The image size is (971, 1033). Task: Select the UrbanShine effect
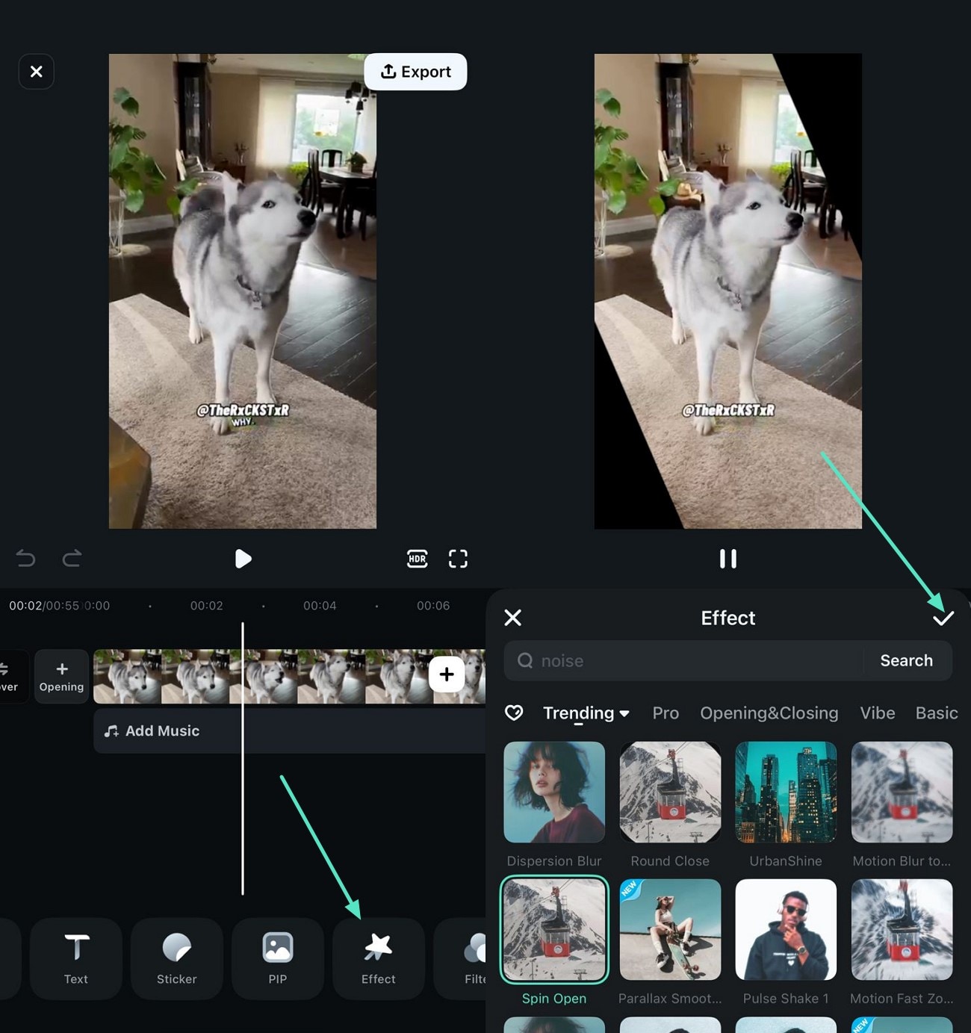tap(786, 792)
